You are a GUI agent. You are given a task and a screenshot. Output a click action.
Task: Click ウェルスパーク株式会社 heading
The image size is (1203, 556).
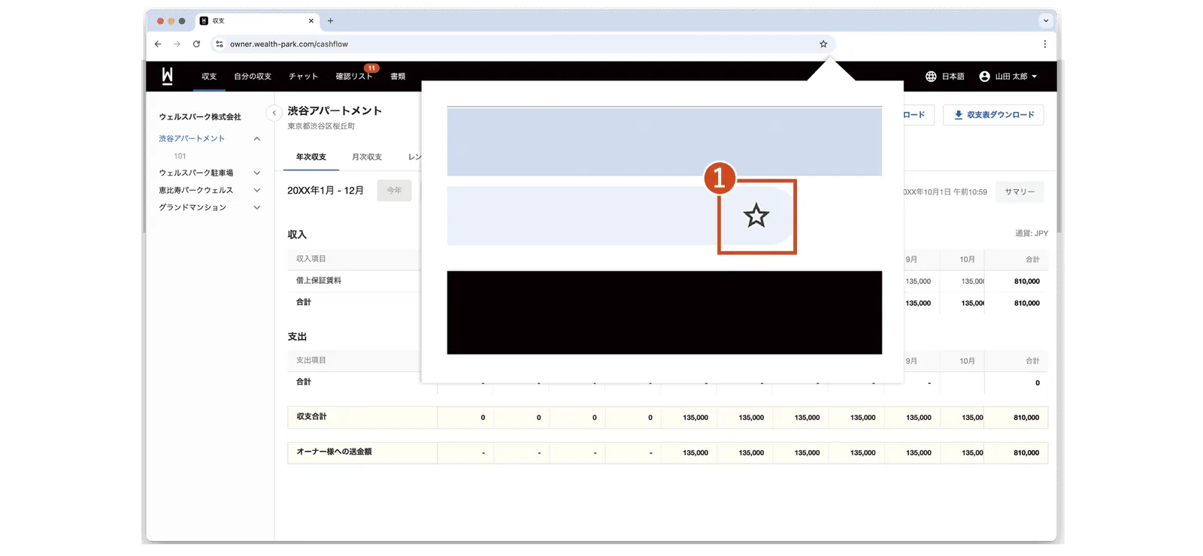[x=200, y=117]
